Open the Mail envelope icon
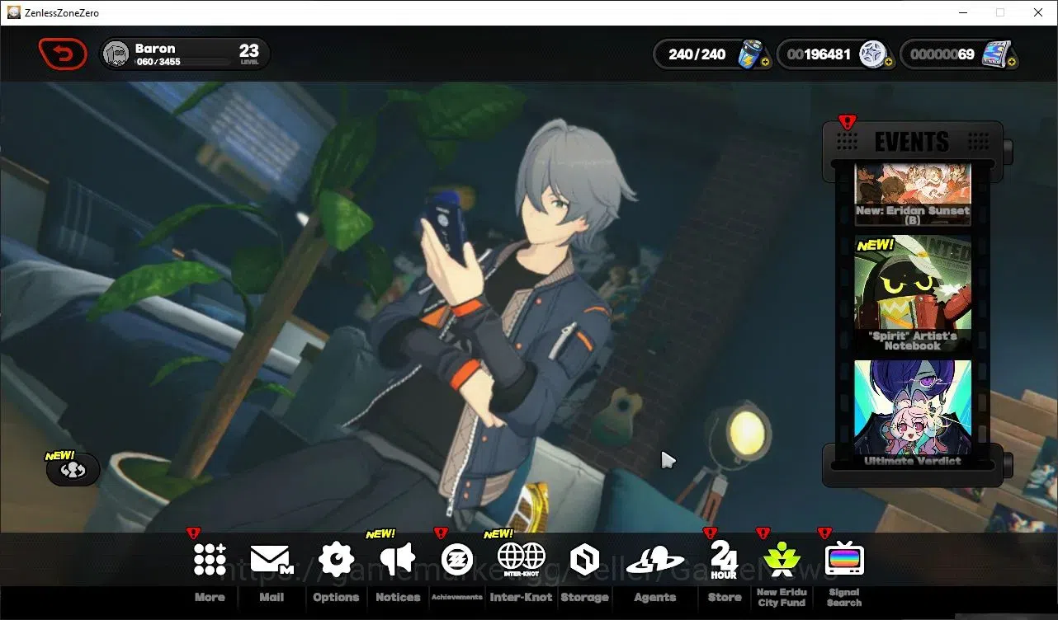The image size is (1058, 620). click(272, 560)
